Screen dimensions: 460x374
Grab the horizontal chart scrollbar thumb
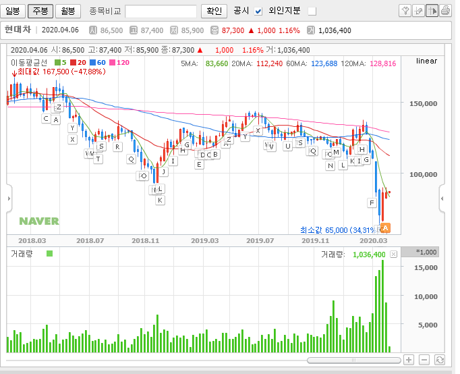(354, 360)
